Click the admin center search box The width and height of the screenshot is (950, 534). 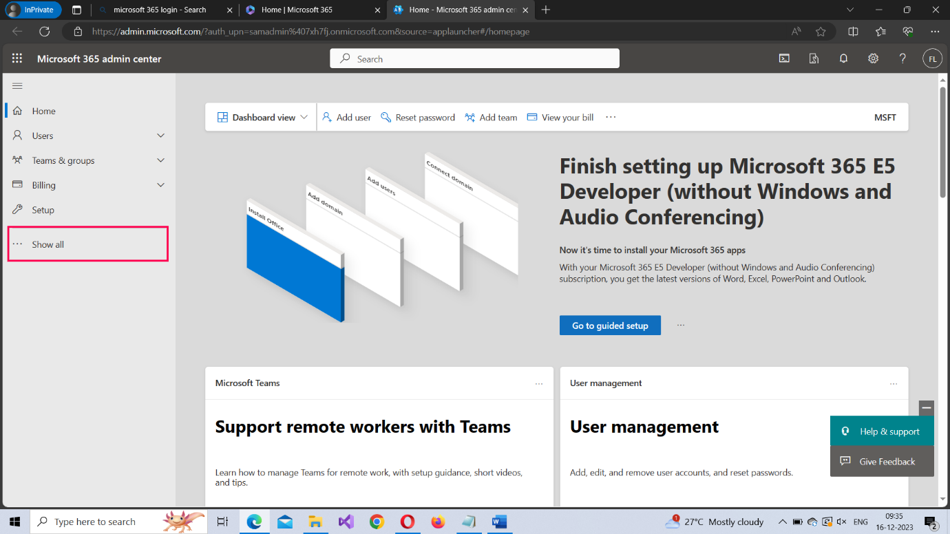click(x=474, y=58)
